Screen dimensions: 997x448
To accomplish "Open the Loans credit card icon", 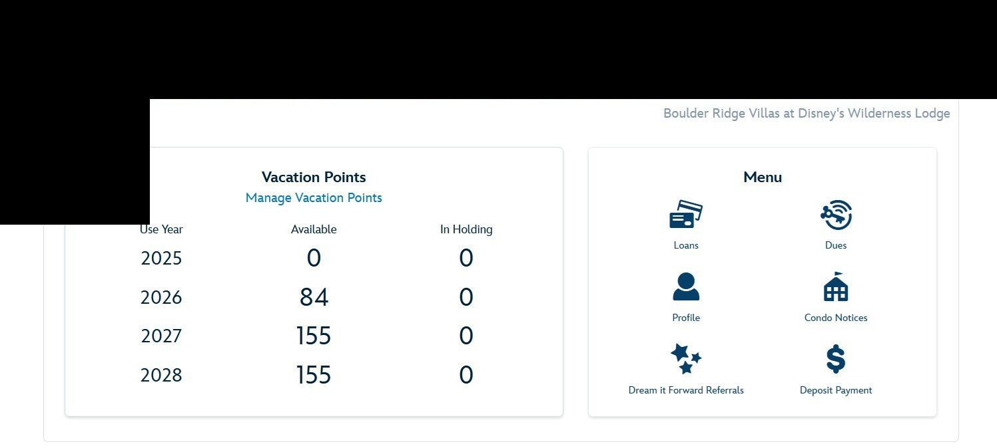I will 686,215.
